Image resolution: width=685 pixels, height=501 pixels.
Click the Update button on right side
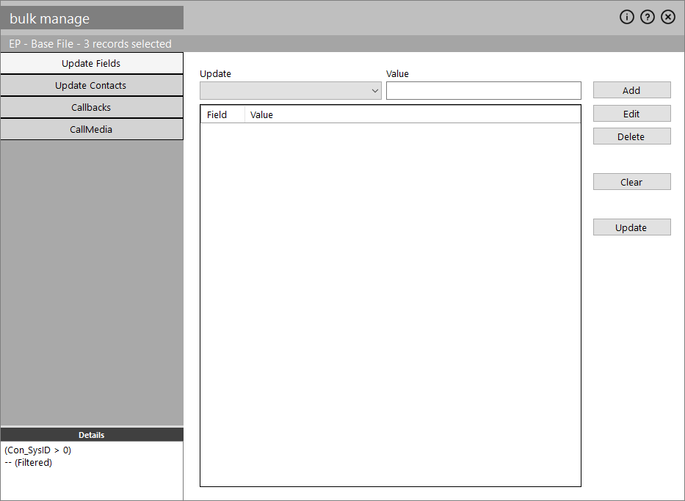click(631, 227)
